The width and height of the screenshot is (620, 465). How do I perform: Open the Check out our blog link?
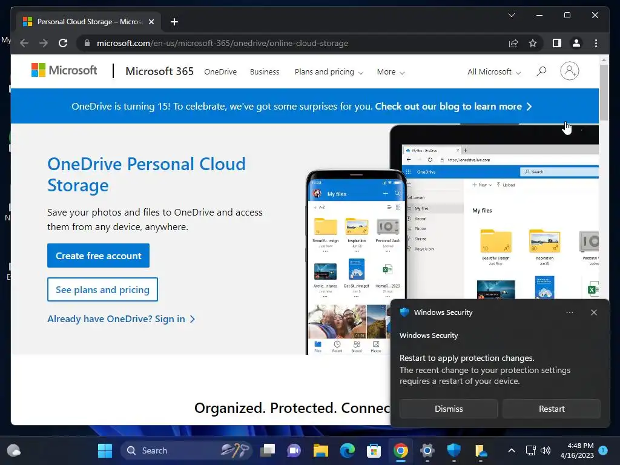(x=453, y=107)
